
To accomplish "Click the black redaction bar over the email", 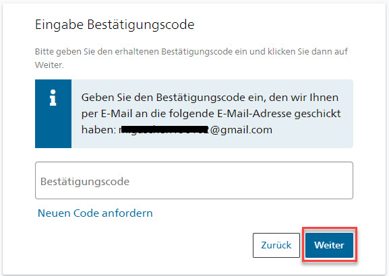I will [x=164, y=129].
